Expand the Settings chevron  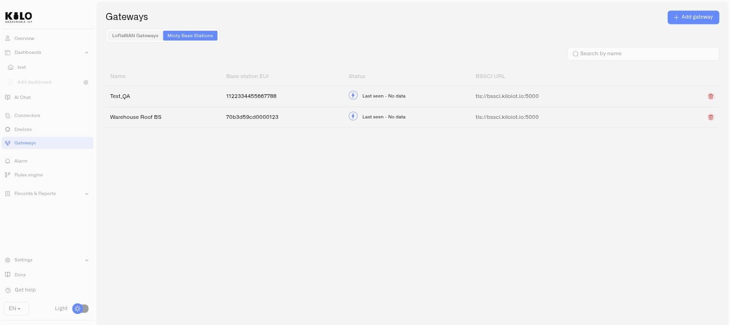87,260
